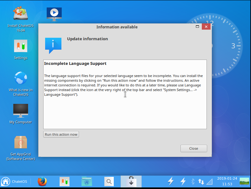Image resolution: width=251 pixels, height=189 pixels.
Task: Click the date and time clock
Action: [228, 181]
